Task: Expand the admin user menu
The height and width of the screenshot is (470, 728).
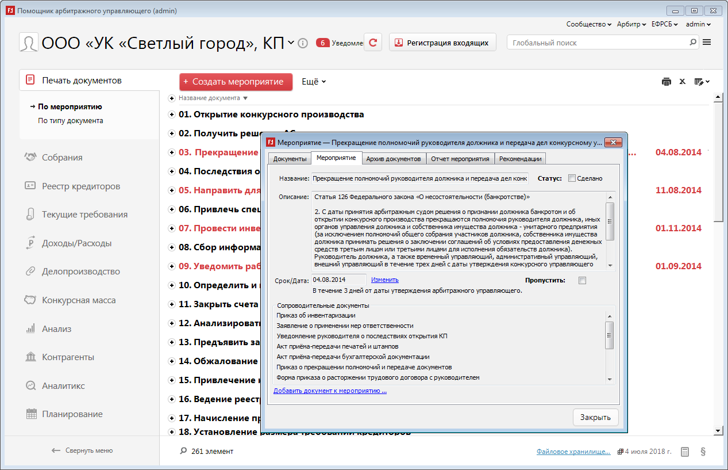Action: tap(698, 24)
